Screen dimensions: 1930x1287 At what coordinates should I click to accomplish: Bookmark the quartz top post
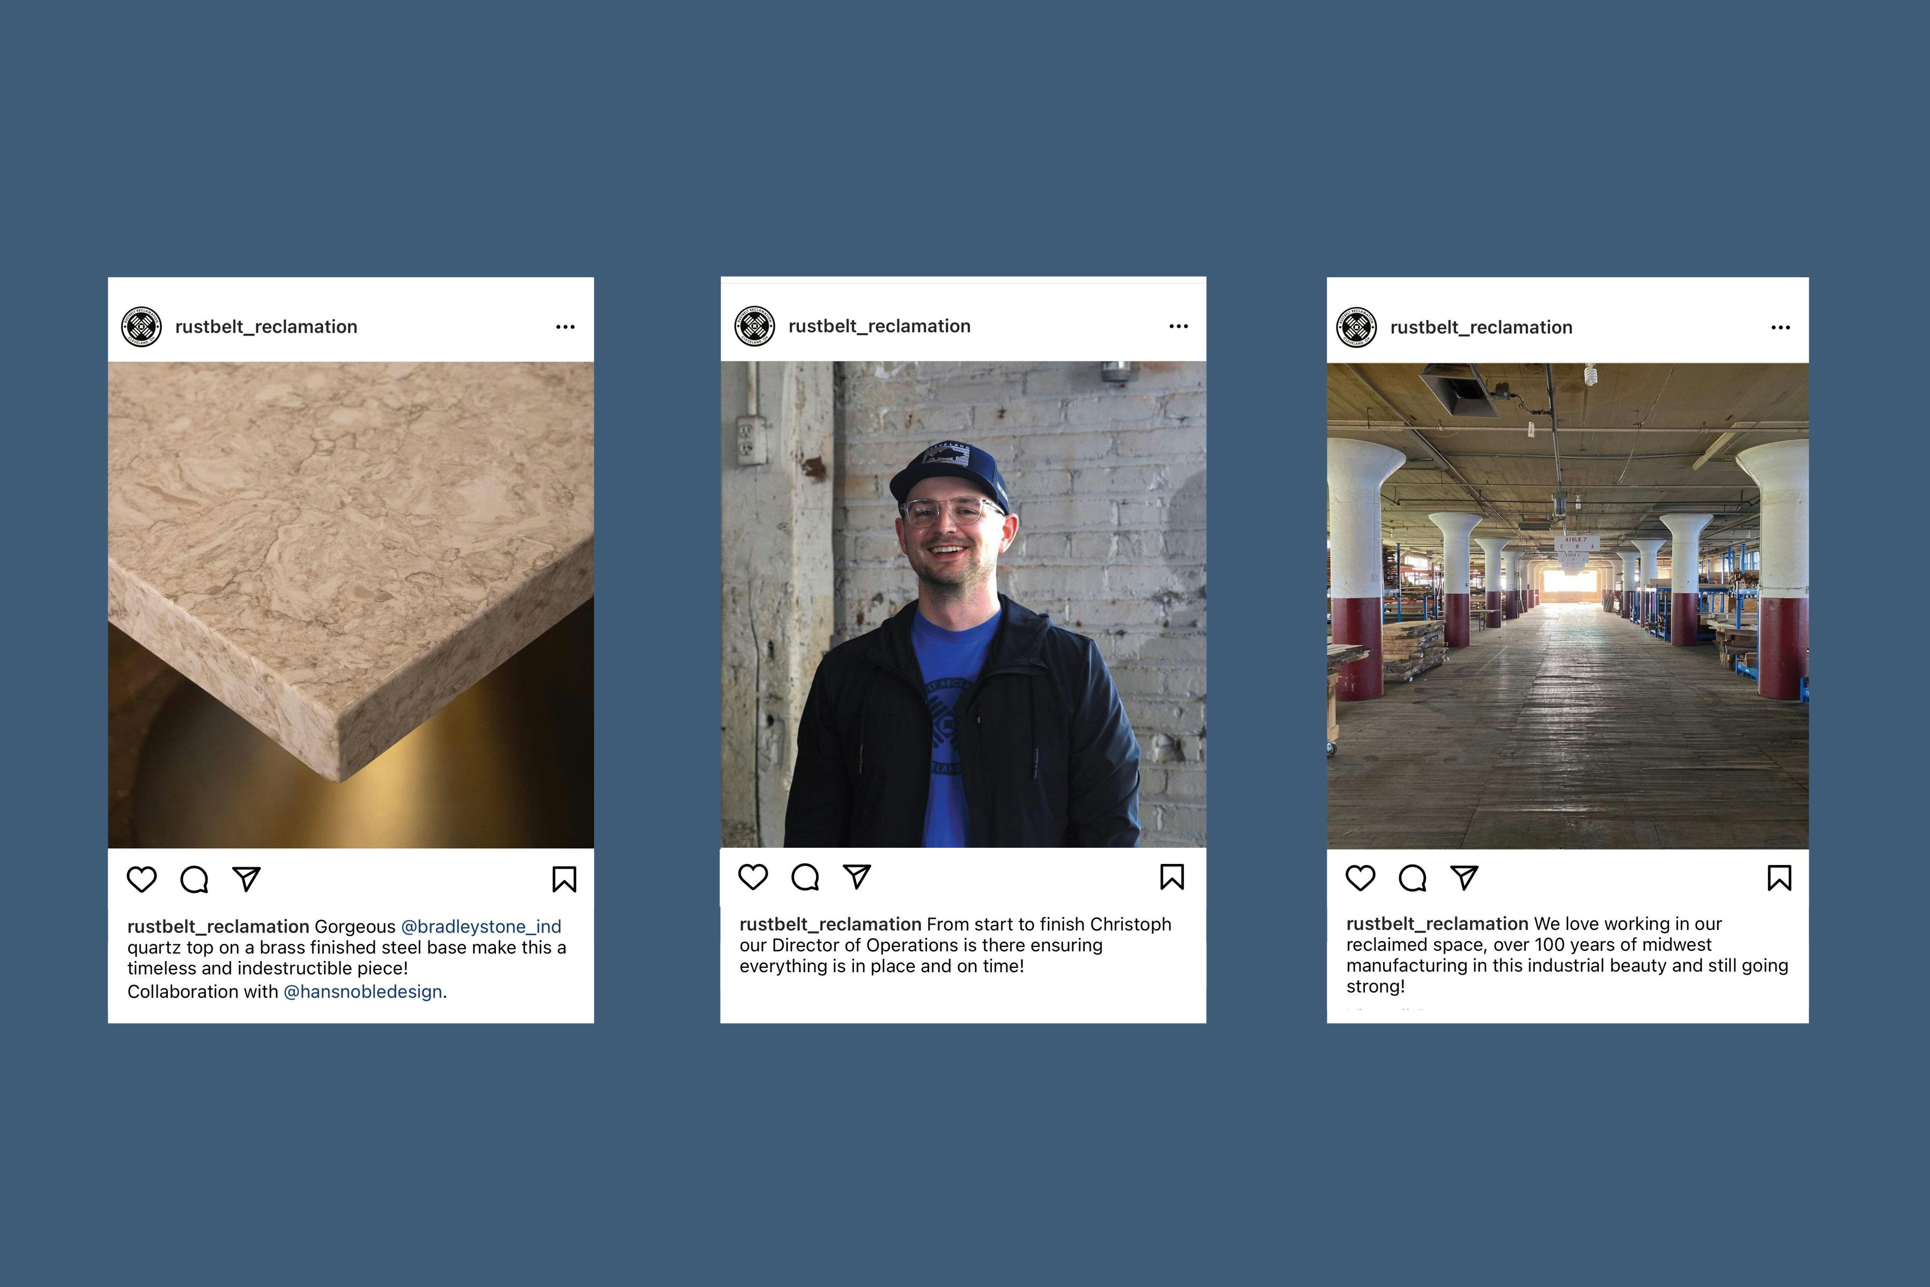tap(565, 879)
